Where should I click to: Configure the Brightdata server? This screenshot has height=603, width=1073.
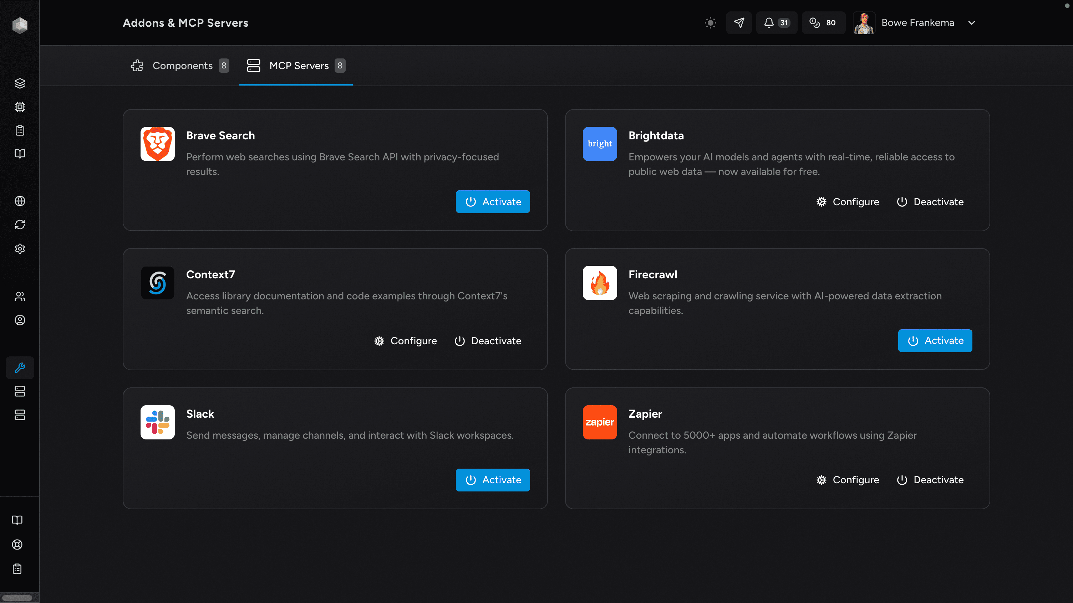tap(847, 201)
